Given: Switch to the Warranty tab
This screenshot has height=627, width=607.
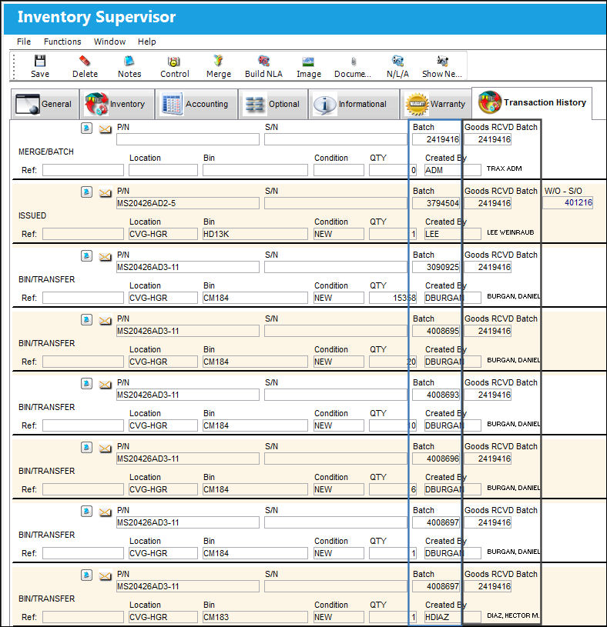Looking at the screenshot, I should (x=436, y=104).
